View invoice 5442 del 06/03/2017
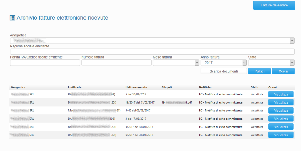301x151 pixels. click(281, 111)
